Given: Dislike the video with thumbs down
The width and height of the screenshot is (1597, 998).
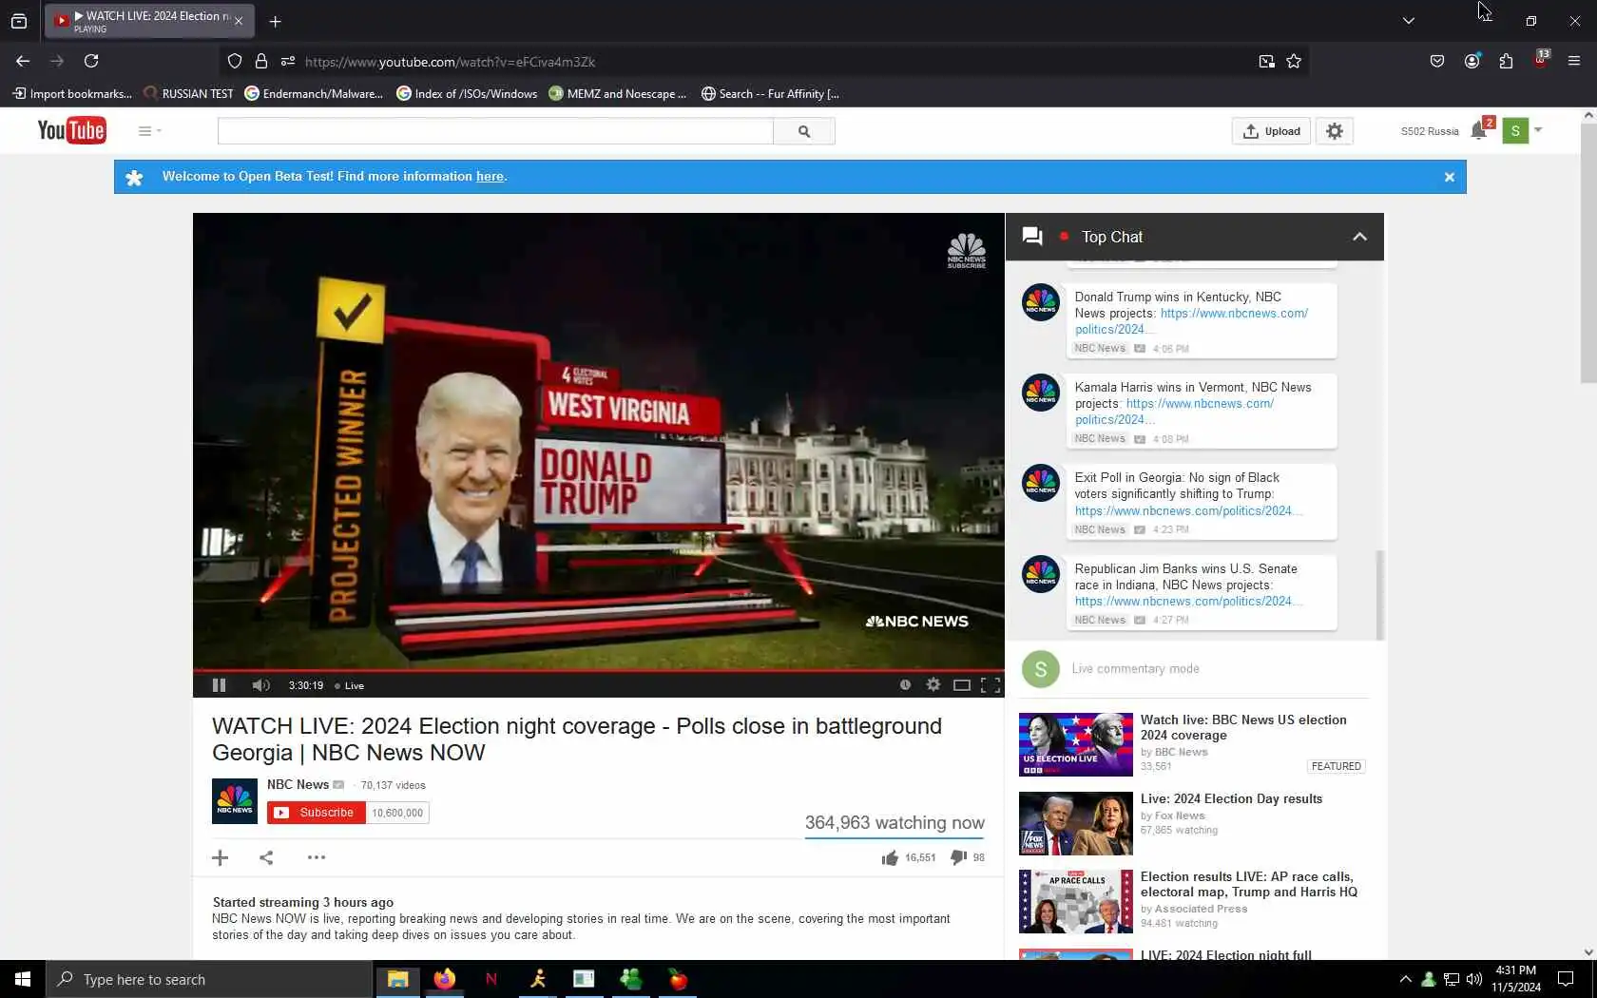Looking at the screenshot, I should point(958,857).
